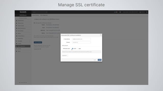The height and width of the screenshot is (91, 163).
Task: Open Access Control in the sidebar
Action: 23,26
